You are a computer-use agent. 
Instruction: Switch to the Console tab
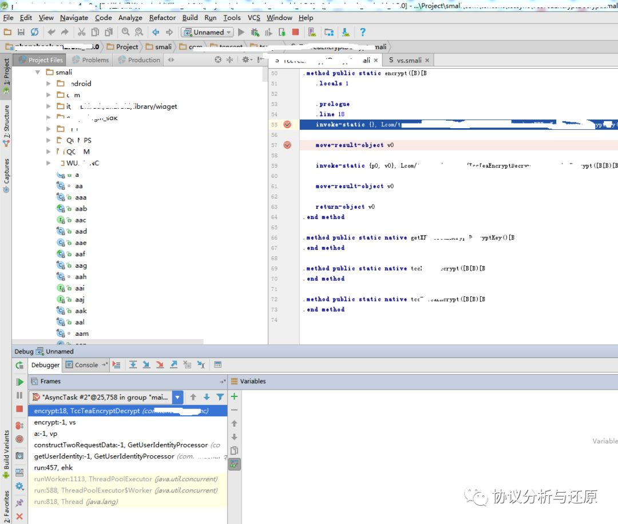click(x=86, y=365)
